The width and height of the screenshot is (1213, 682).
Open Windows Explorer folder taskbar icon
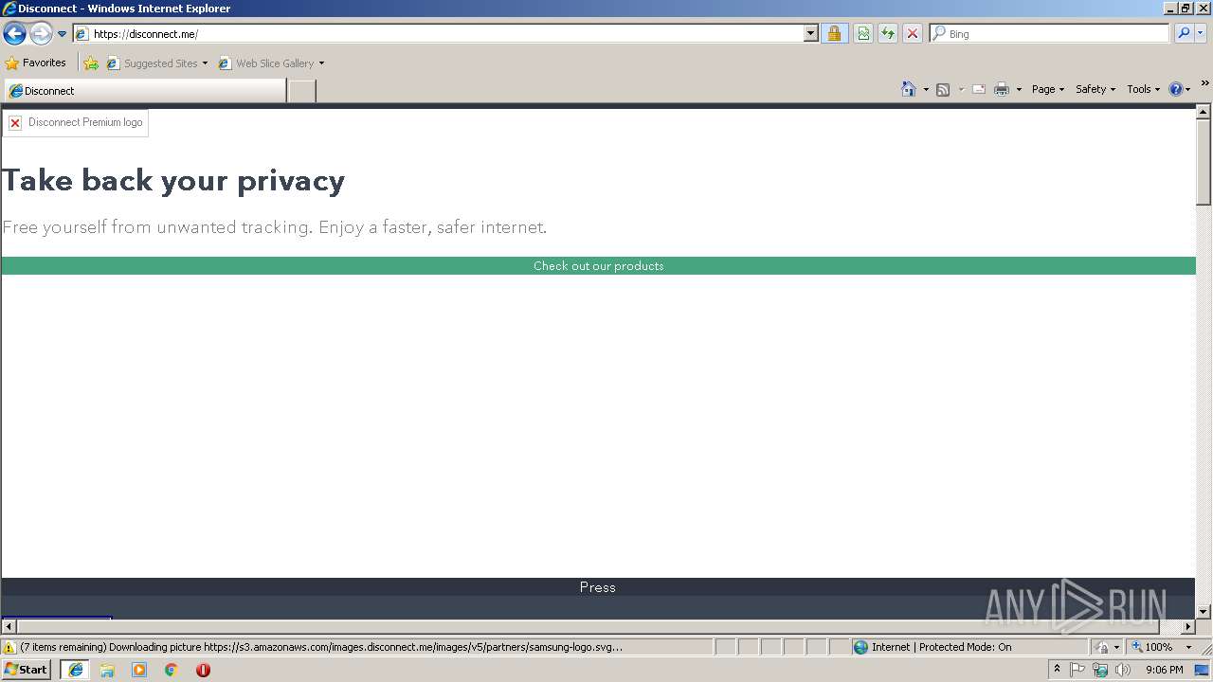click(x=107, y=670)
